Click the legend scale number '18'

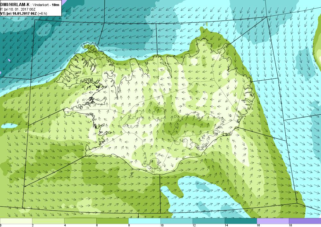[290, 225]
